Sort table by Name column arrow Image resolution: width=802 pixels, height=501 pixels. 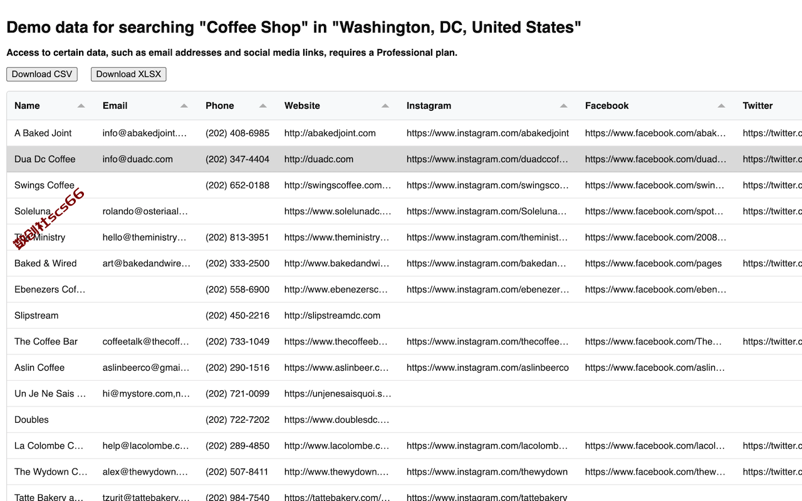pos(81,106)
